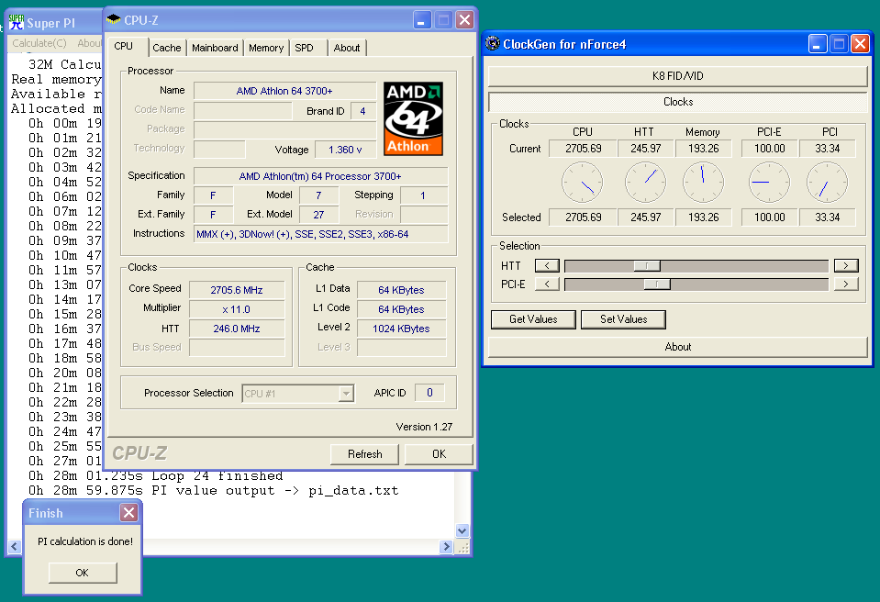
Task: Close the CPU-Z window
Action: [464, 20]
